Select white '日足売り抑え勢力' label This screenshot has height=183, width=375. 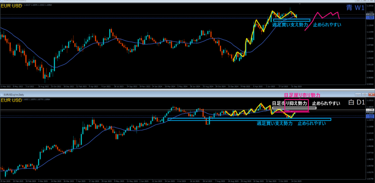pyautogui.click(x=289, y=103)
